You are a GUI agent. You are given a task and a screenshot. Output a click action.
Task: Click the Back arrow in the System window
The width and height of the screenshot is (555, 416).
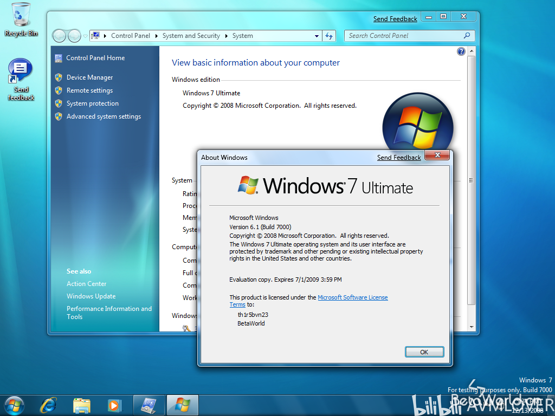coord(60,36)
